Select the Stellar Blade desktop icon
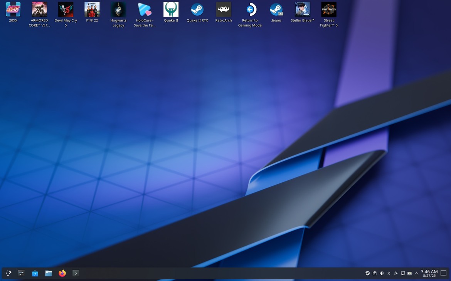This screenshot has width=451, height=281. click(302, 10)
